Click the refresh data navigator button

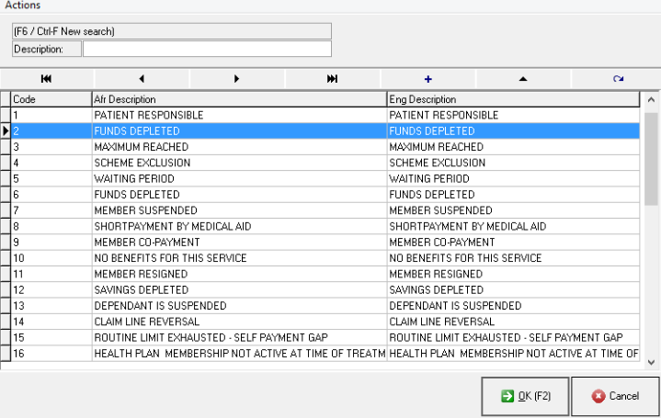click(618, 79)
